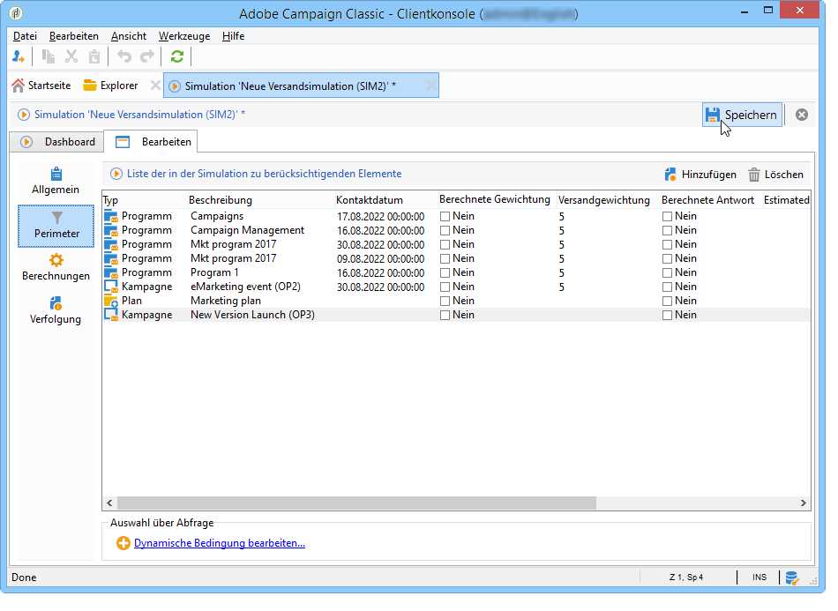
Task: Select the date '09.08.2022 00:00:00'
Action: pos(380,258)
